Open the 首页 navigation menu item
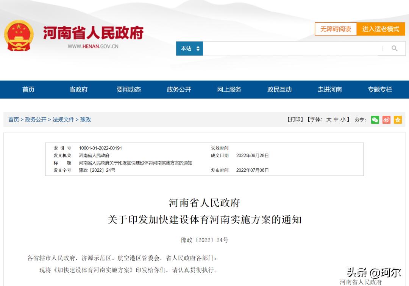Viewport: 409px width, 286px height. (28, 90)
